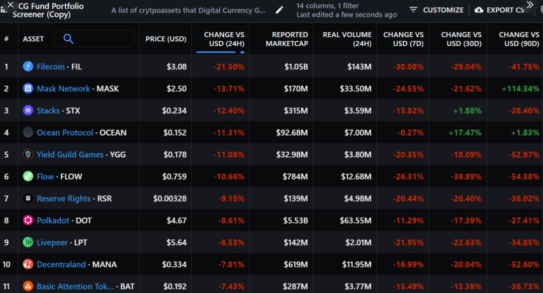Click Livepeer's real volume $2.01M
Viewport: 543px width, 293px height.
(x=358, y=242)
